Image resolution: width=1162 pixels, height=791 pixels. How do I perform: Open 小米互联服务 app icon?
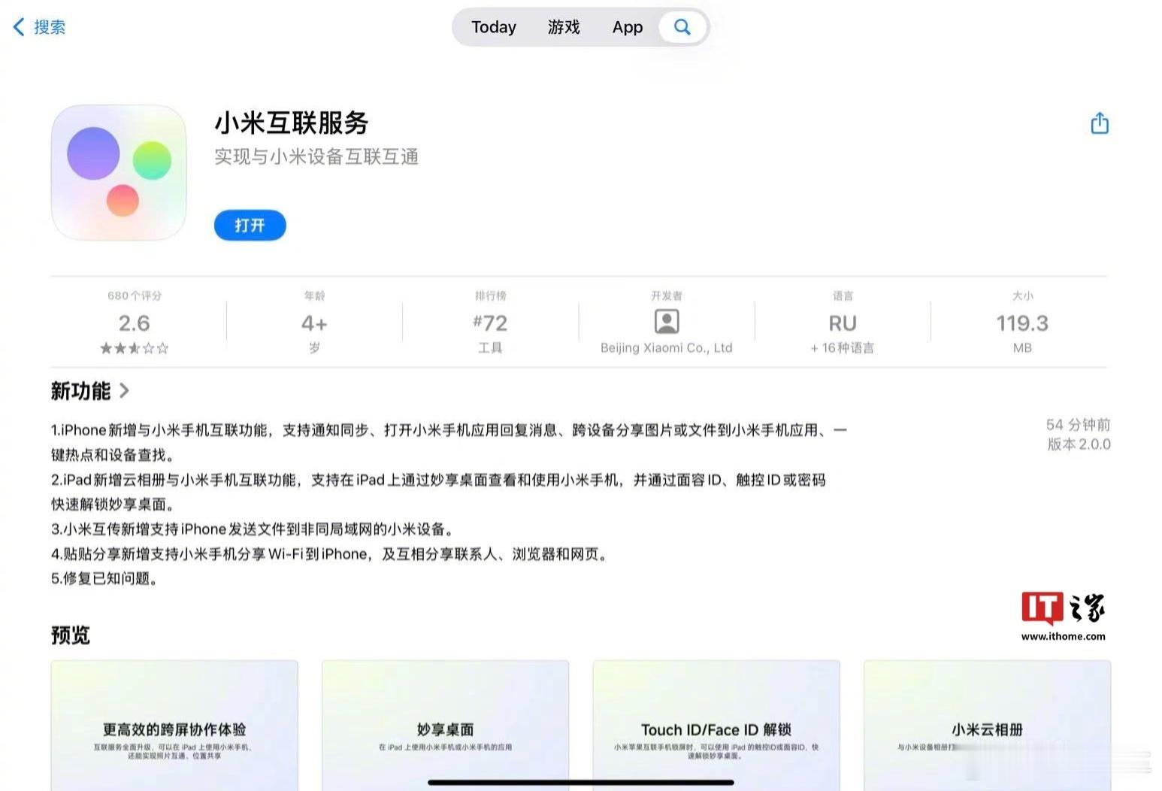(119, 172)
